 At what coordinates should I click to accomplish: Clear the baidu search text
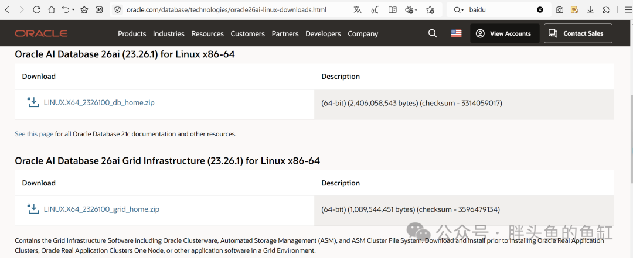[540, 10]
